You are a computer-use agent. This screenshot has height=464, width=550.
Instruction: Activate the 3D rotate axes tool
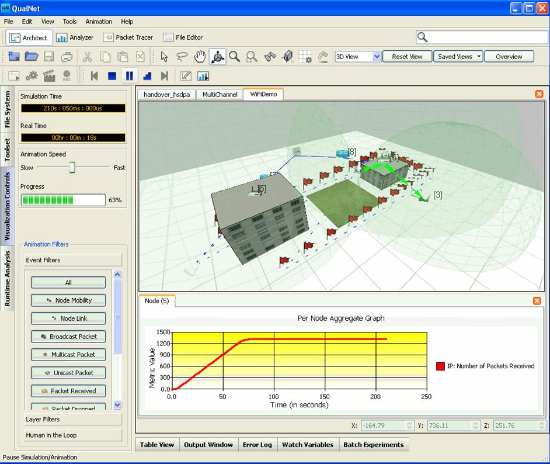click(217, 57)
